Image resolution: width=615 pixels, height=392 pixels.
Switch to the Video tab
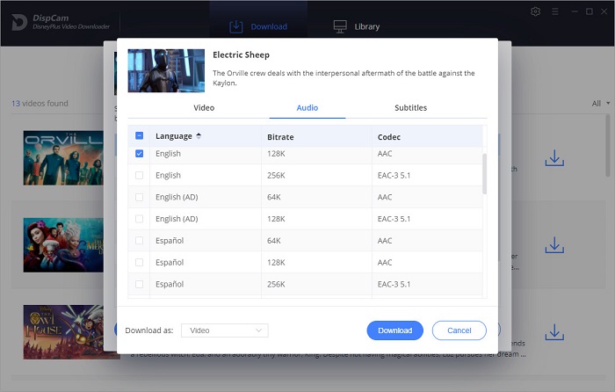point(204,107)
